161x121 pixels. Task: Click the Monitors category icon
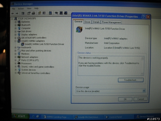(19, 54)
